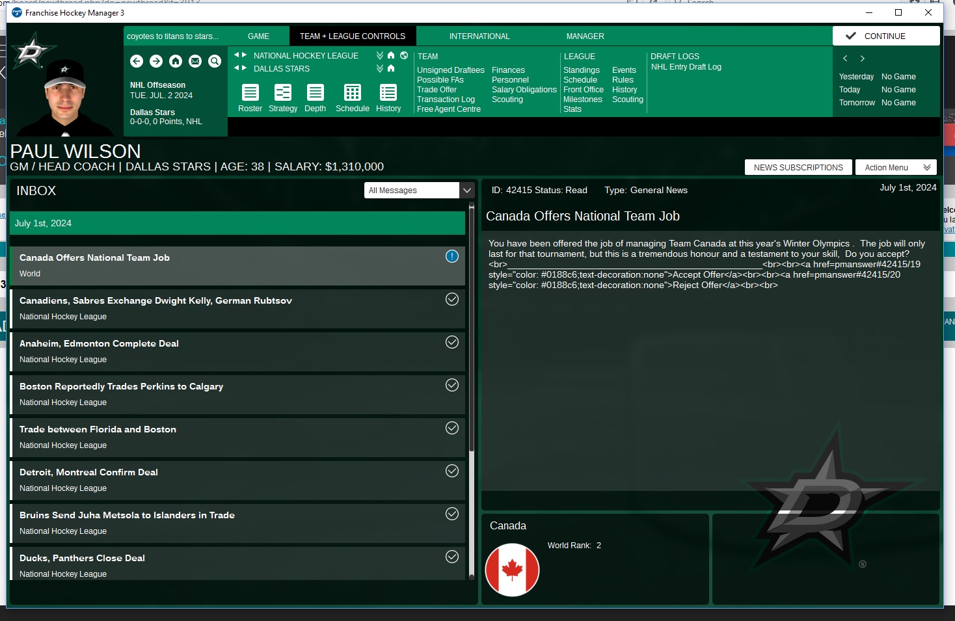Open the GAME menu tab
Image resolution: width=955 pixels, height=621 pixels.
click(x=258, y=36)
